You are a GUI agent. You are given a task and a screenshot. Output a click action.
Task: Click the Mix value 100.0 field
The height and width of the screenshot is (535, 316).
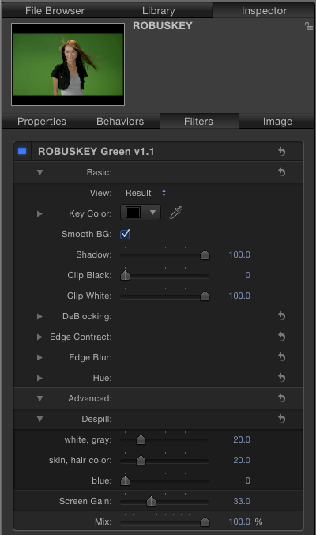tap(239, 522)
